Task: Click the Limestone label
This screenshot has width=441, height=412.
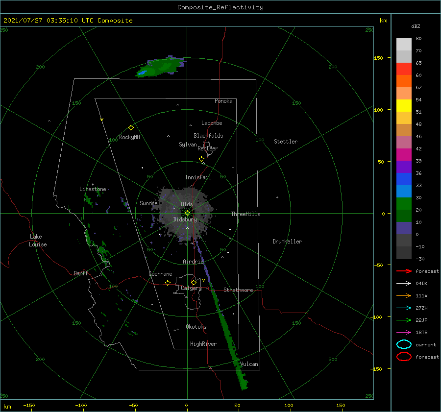Action: coord(93,189)
